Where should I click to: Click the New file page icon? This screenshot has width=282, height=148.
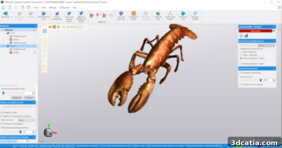[10, 8]
